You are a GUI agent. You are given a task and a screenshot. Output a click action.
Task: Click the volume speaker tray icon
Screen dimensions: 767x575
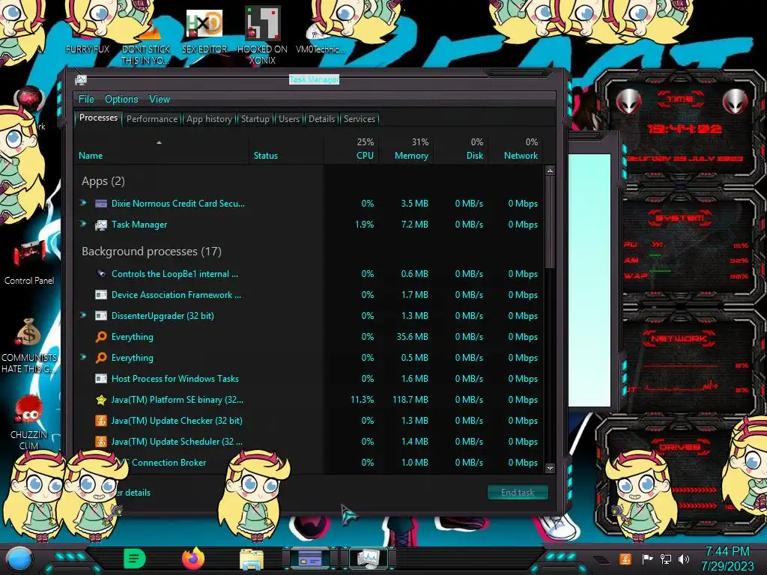click(x=684, y=559)
